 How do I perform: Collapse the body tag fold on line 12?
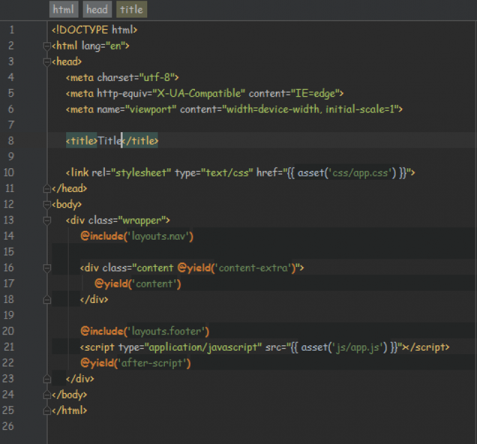click(47, 205)
